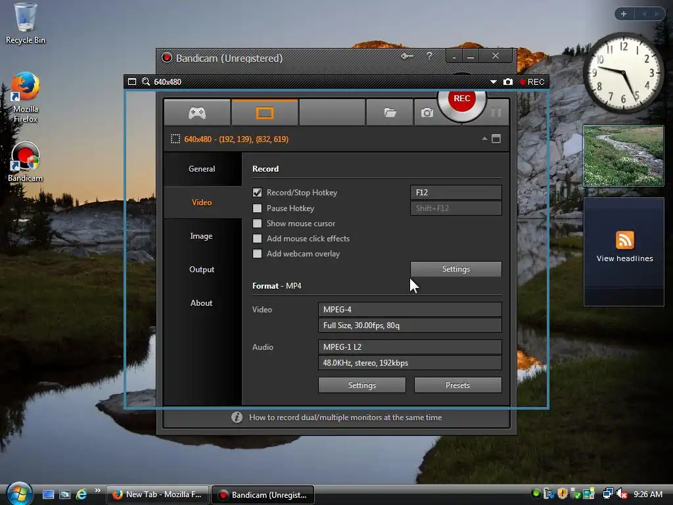Open the Output settings tab
The height and width of the screenshot is (505, 673).
[202, 269]
